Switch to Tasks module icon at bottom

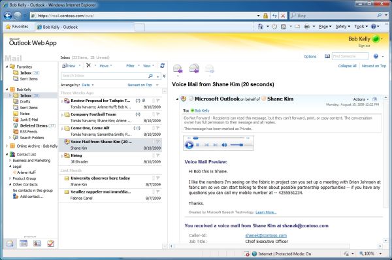pos(51,243)
